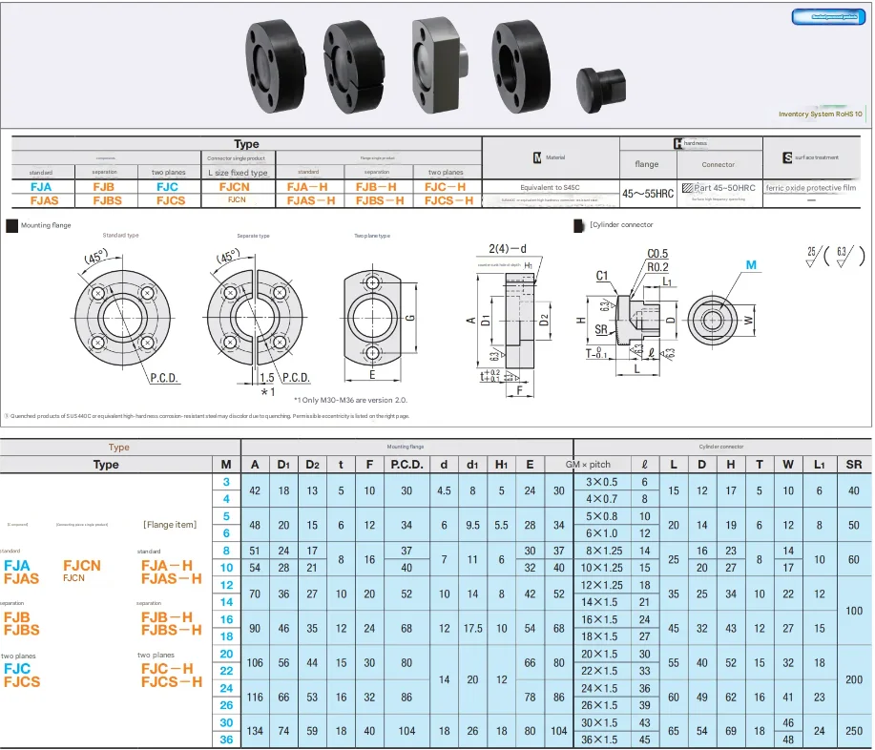Image resolution: width=875 pixels, height=750 pixels.
Task: Click the Inventory System RoHS 10 label
Action: point(820,115)
